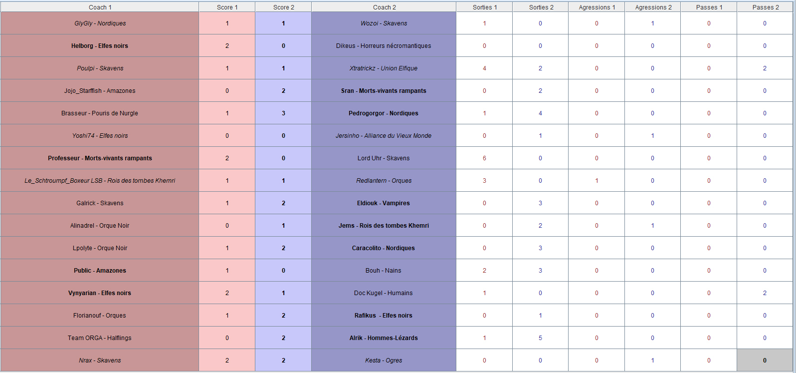
Task: Click the Sorties 1 column header
Action: click(484, 7)
